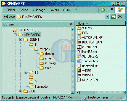Screen dimensions: 127x101
Task: Select STRIP2x80 (F:) drive icon in tree
Action: 15,30
